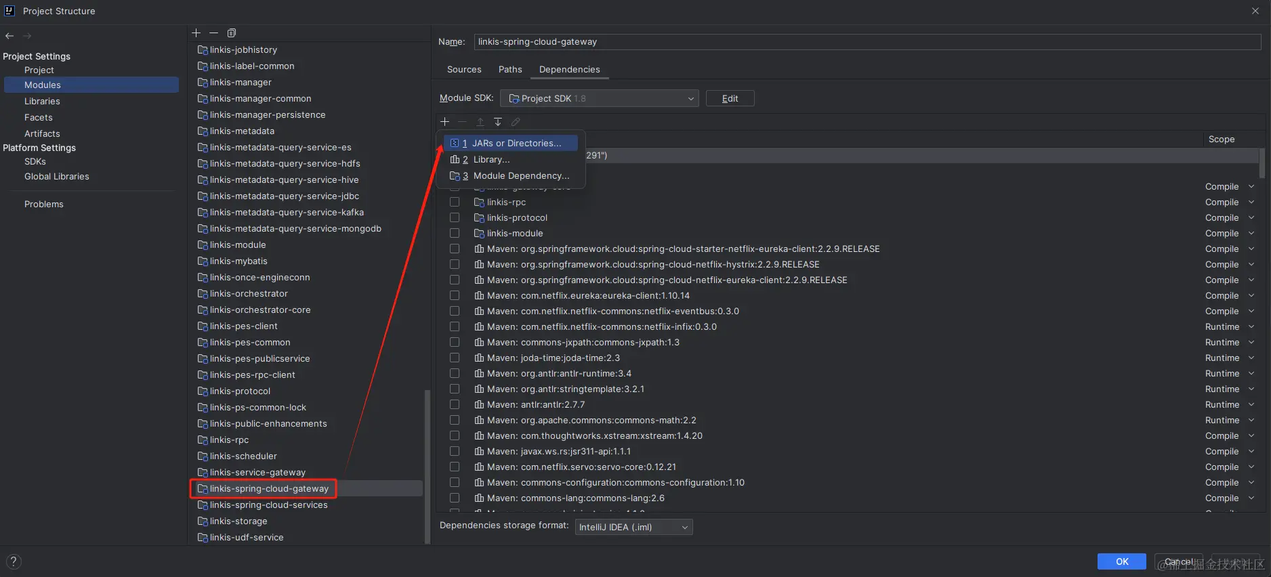Click the remove dependency minus icon
This screenshot has height=577, width=1271.
point(462,122)
